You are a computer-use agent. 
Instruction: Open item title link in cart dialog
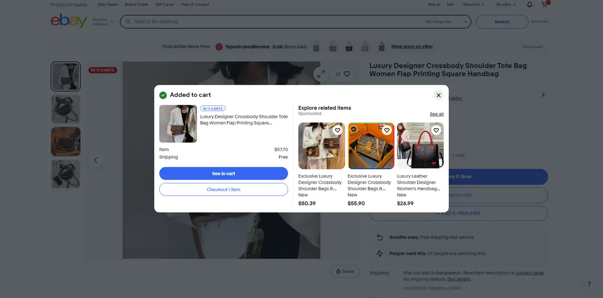tap(244, 119)
